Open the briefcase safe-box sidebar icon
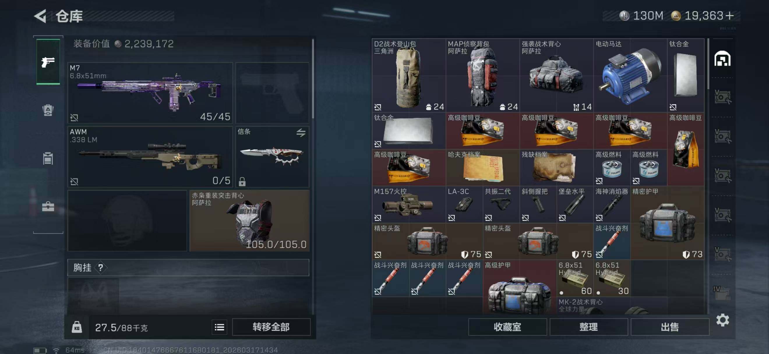769x354 pixels. (x=48, y=206)
